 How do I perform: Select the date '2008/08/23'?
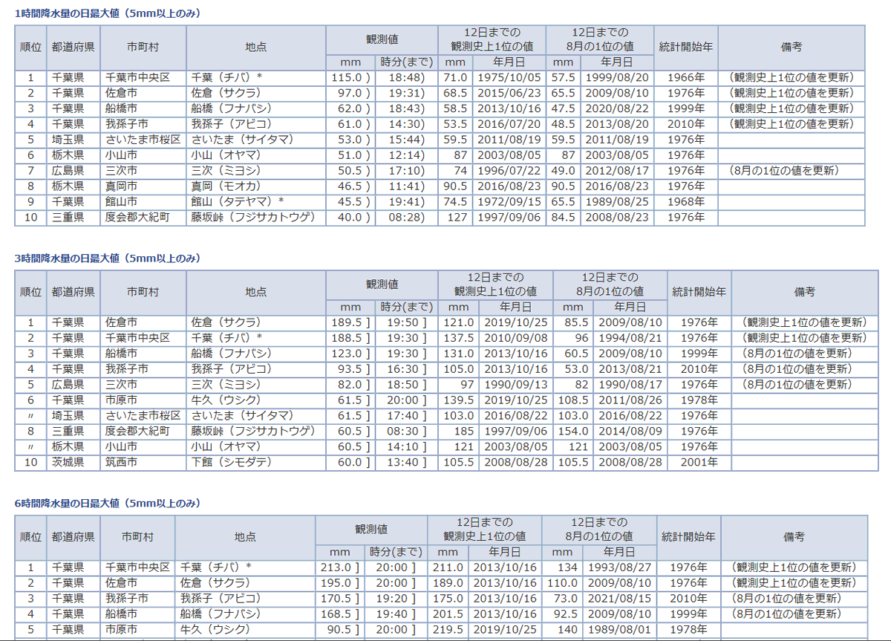616,218
